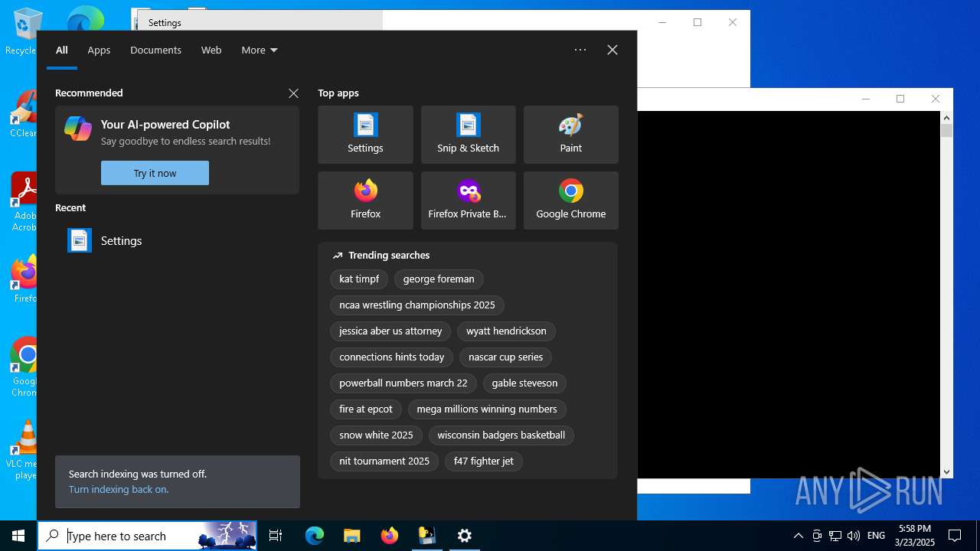
Task: Open Firefox Private Browsing tile
Action: [x=468, y=201]
